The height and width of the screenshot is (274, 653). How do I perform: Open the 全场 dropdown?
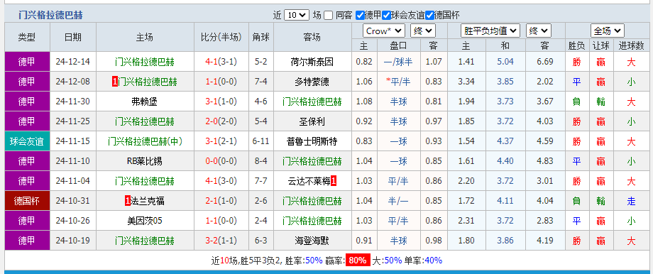[607, 31]
